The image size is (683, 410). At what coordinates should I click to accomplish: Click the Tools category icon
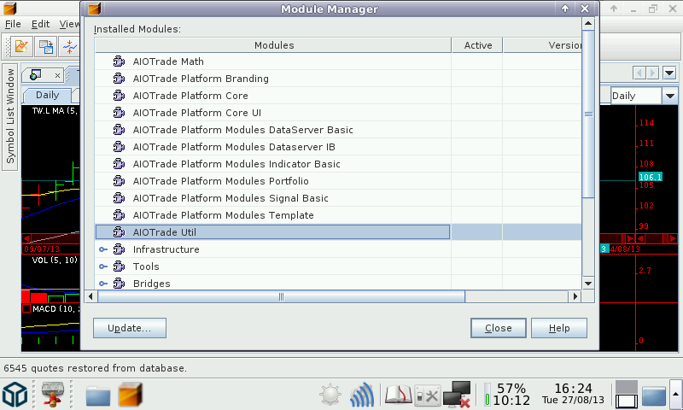119,266
